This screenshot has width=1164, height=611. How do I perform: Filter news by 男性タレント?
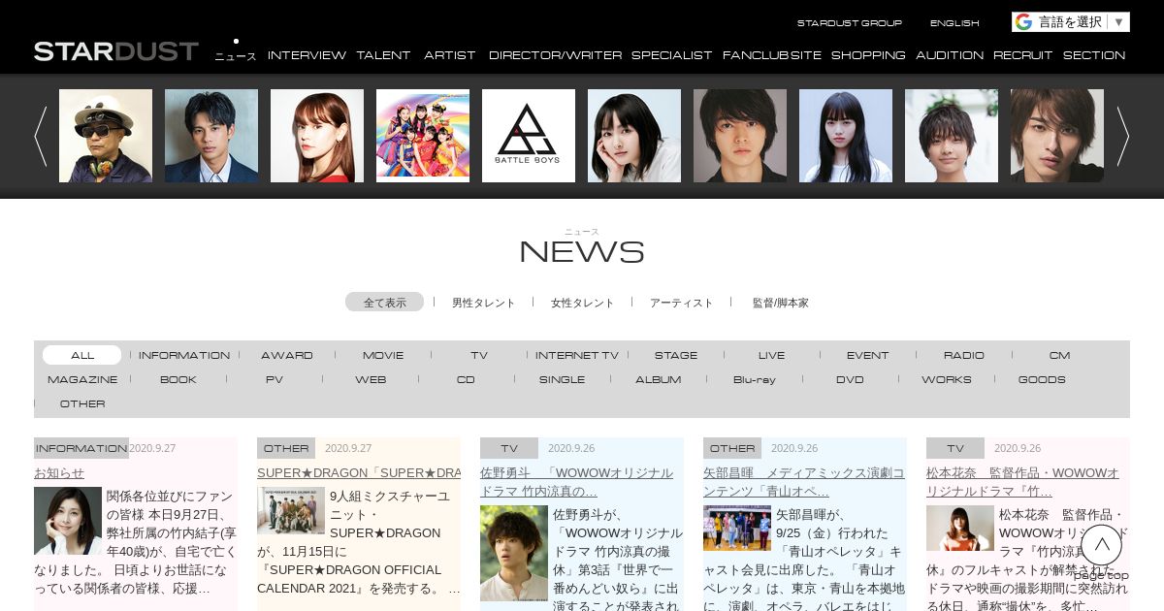click(x=483, y=303)
